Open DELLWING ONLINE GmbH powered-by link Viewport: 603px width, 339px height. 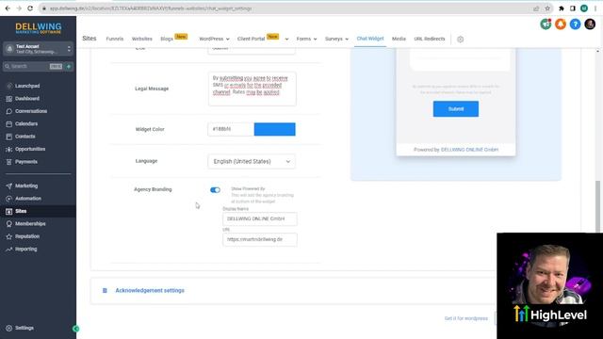coord(469,150)
